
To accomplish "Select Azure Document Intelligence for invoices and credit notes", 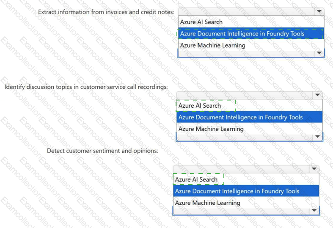I will tap(242, 34).
